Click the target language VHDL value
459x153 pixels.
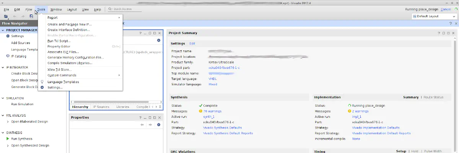point(213,78)
